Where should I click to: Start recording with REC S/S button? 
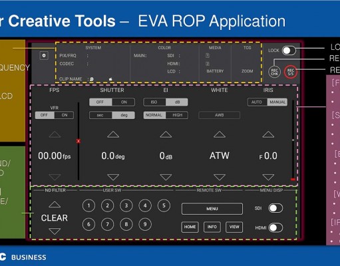coord(291,72)
